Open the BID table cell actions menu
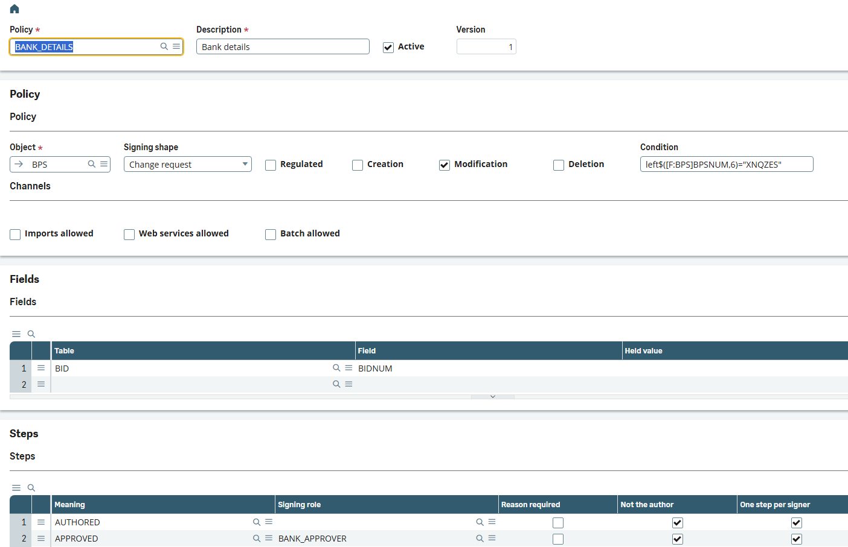This screenshot has height=547, width=848. 349,368
